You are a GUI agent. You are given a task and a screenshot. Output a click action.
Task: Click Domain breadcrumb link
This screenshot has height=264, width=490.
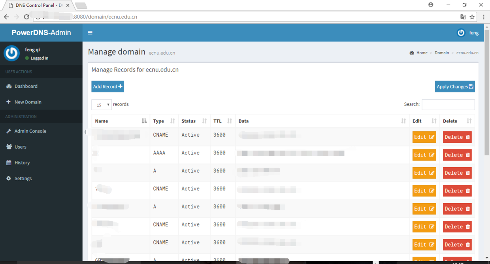coord(442,53)
